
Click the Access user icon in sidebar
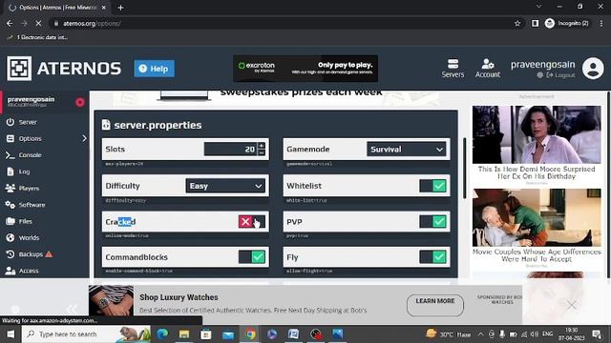pos(11,271)
